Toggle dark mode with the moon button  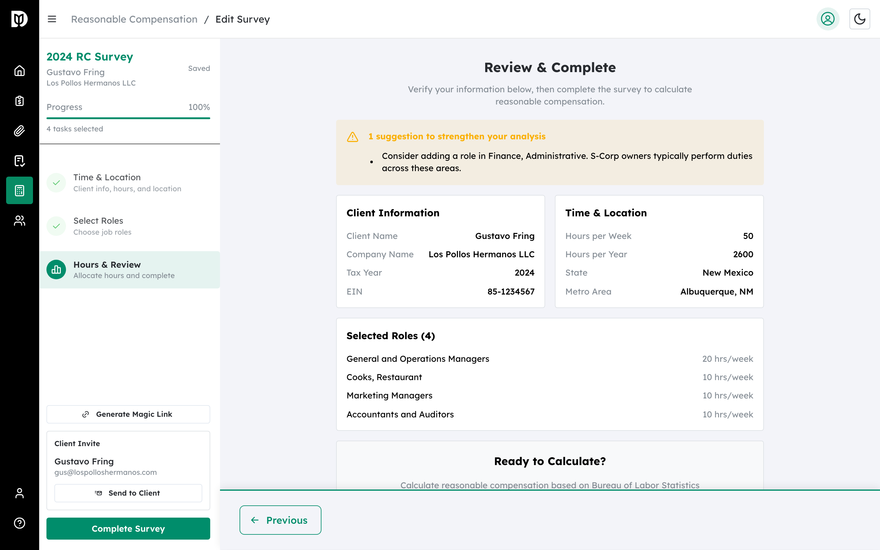[860, 19]
